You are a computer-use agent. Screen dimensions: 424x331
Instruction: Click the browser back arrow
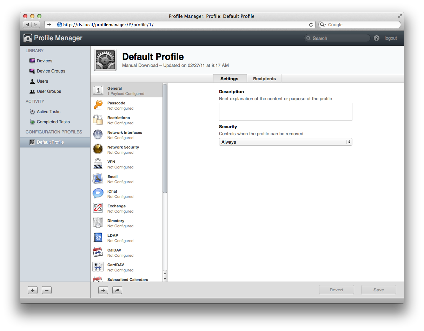click(27, 25)
